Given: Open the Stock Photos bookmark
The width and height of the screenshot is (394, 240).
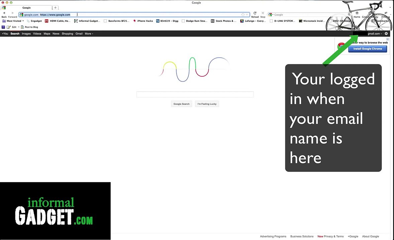Looking at the screenshot, I should click(x=224, y=21).
